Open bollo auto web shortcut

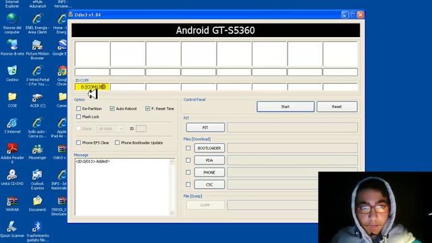pyautogui.click(x=38, y=128)
